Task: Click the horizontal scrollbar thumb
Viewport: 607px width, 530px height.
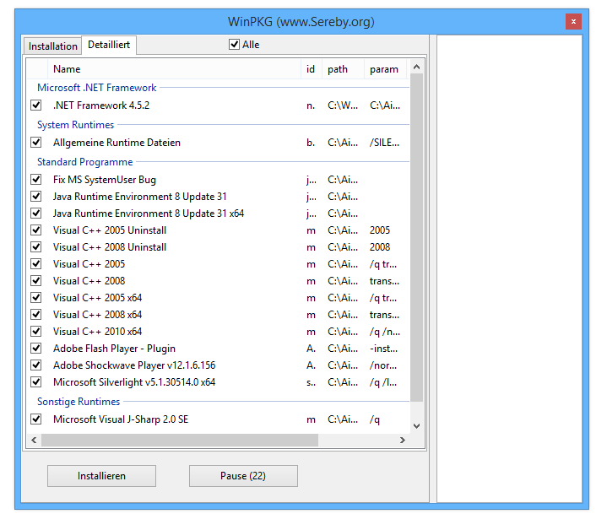Action: (x=180, y=441)
